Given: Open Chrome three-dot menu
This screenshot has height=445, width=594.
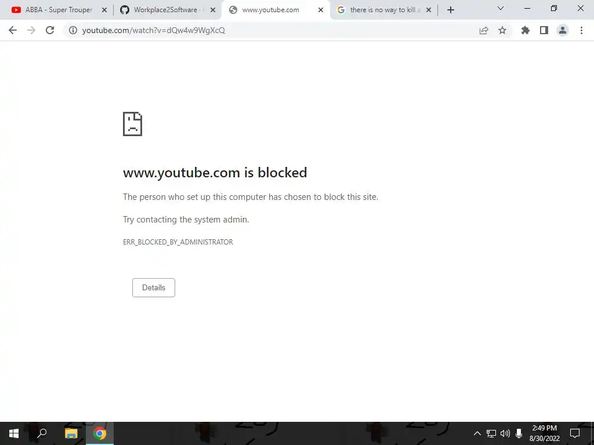Looking at the screenshot, I should [x=581, y=30].
